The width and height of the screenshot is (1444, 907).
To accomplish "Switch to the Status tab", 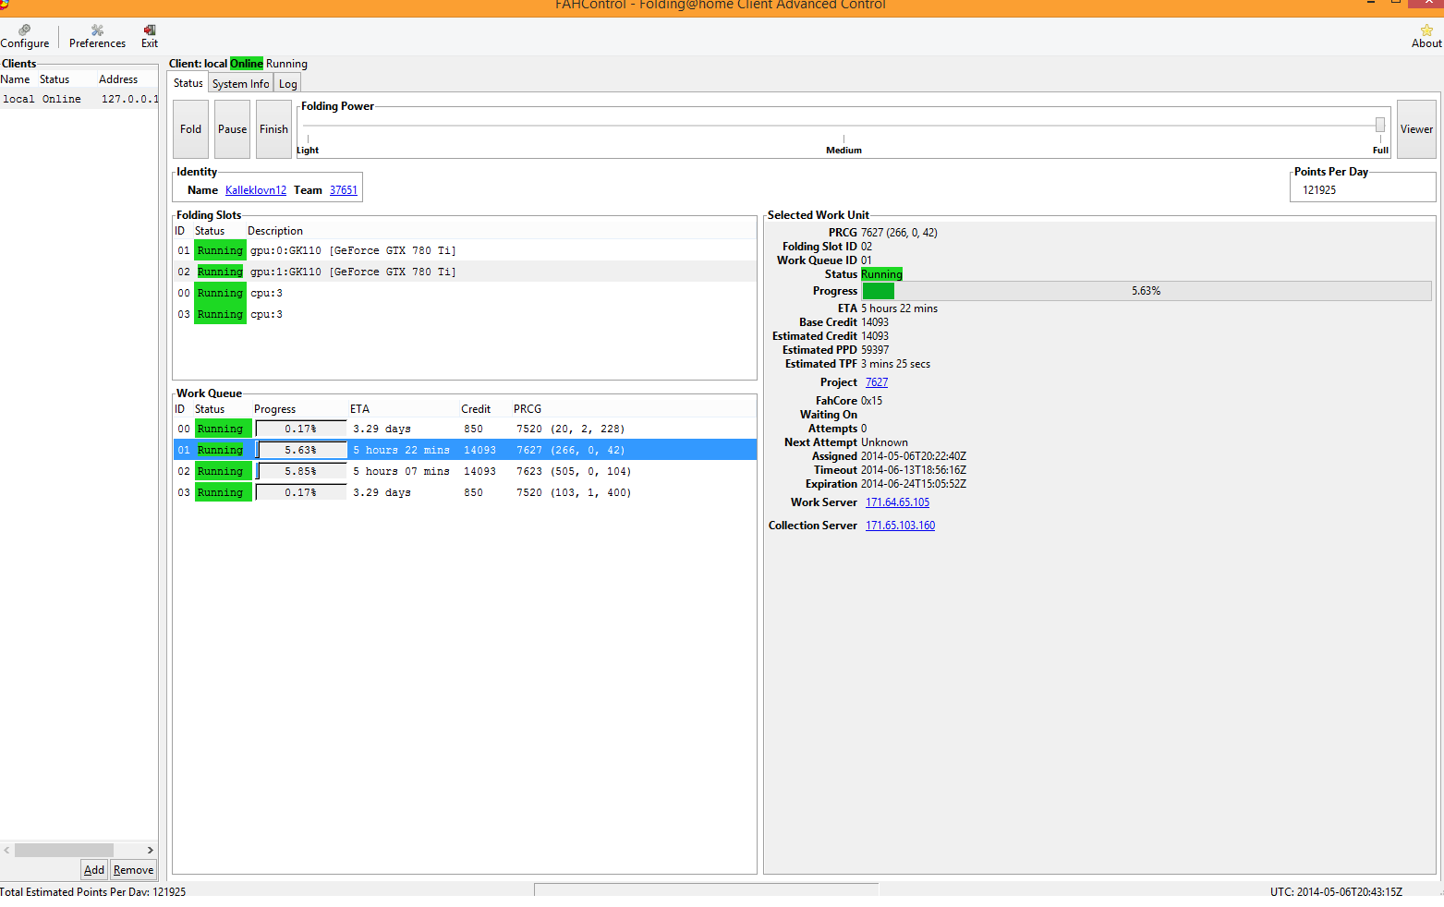I will (x=188, y=83).
